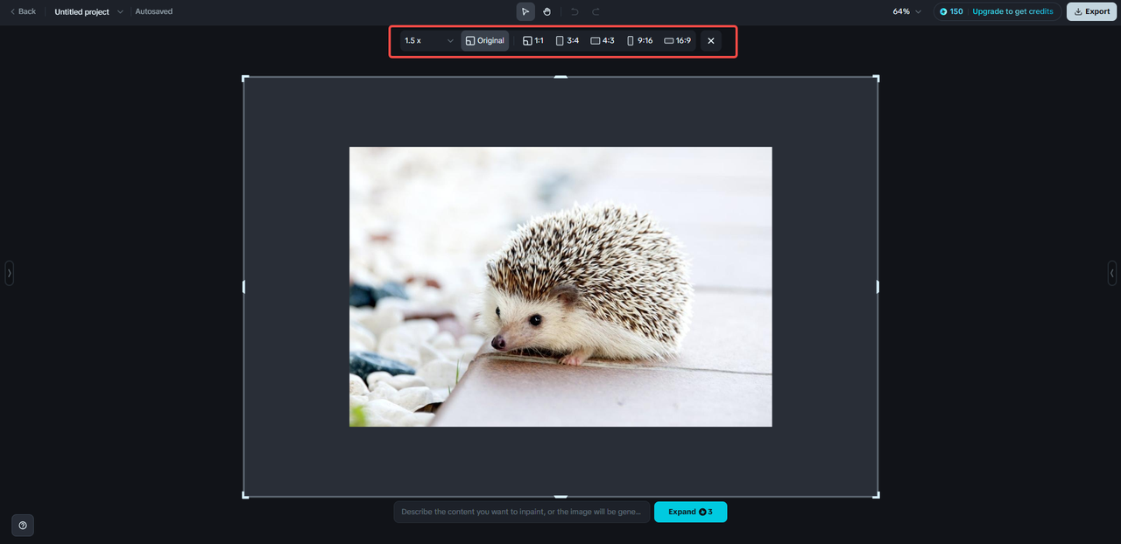This screenshot has width=1121, height=544.
Task: Click Upgrade to get credits link
Action: 1012,11
